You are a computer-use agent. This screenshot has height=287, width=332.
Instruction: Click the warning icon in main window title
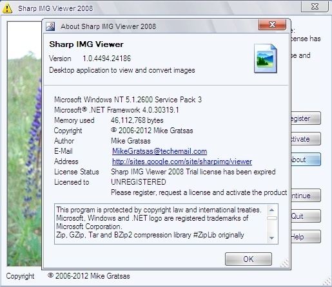coord(7,8)
